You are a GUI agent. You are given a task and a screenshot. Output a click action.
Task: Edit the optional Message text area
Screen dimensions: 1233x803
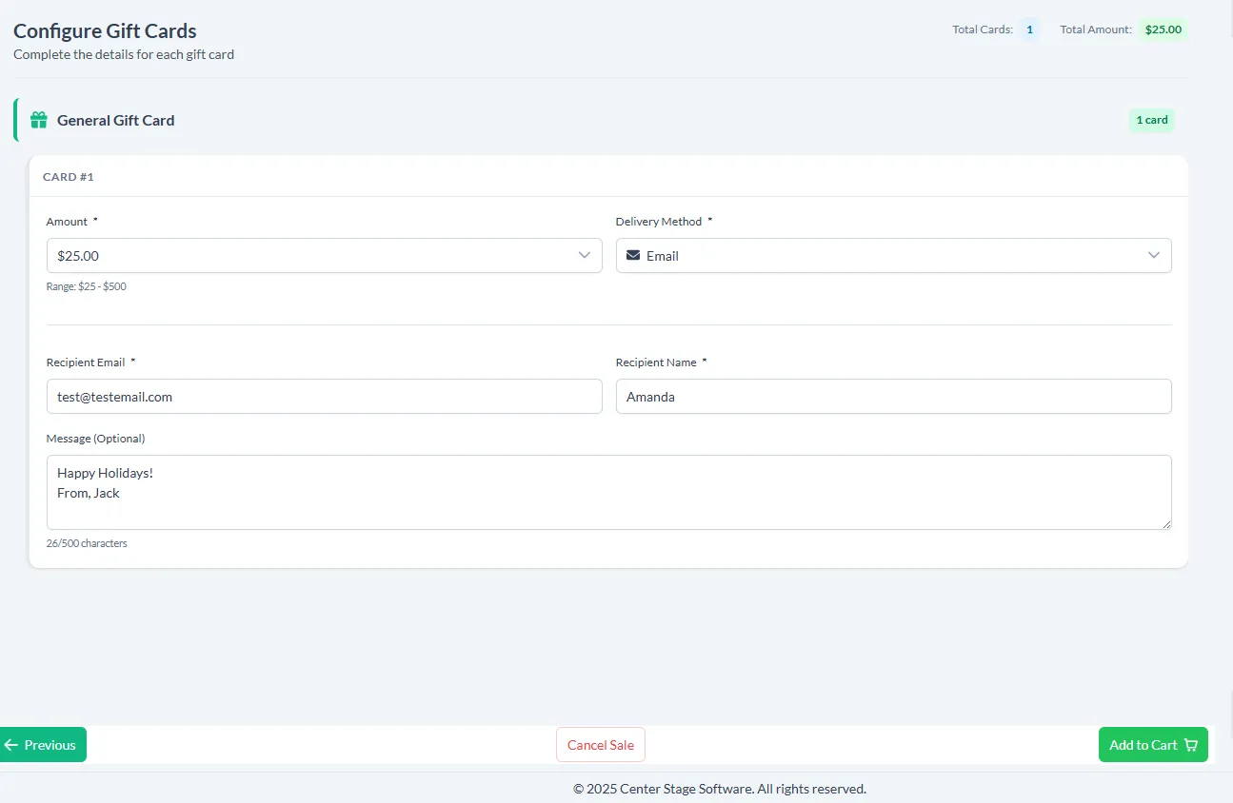coord(609,492)
